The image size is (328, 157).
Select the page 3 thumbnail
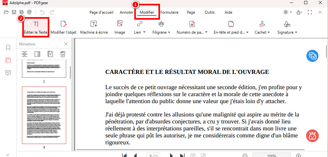pyautogui.click(x=44, y=115)
